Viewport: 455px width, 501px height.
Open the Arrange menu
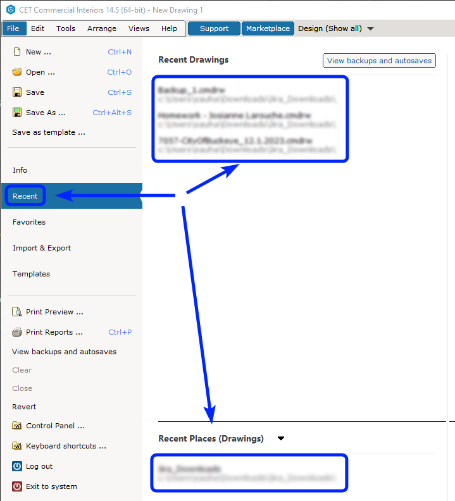click(x=102, y=28)
